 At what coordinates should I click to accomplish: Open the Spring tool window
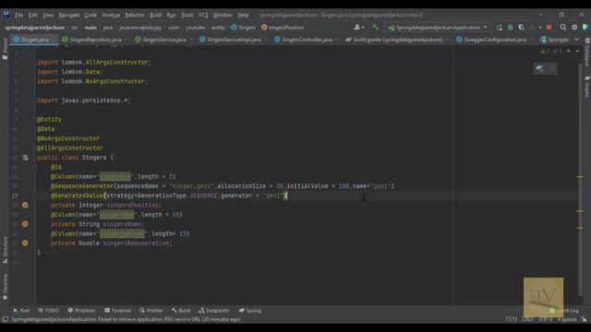tap(249, 311)
